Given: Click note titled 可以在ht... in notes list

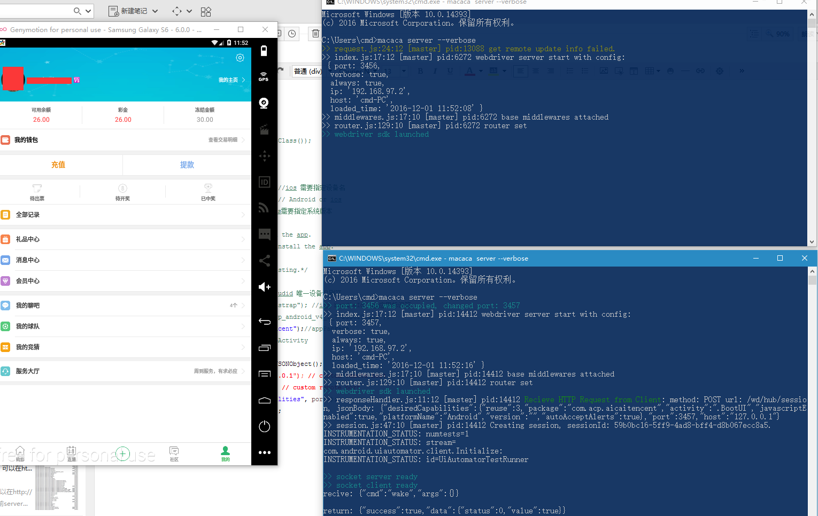Looking at the screenshot, I should (17, 468).
